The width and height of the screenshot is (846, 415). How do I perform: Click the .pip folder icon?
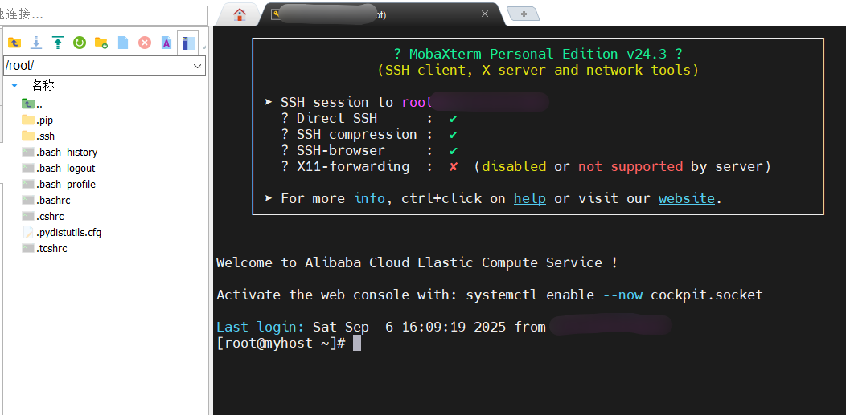point(28,120)
